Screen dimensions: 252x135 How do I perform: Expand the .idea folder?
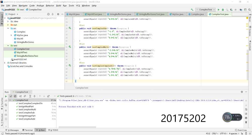[x=8, y=21]
